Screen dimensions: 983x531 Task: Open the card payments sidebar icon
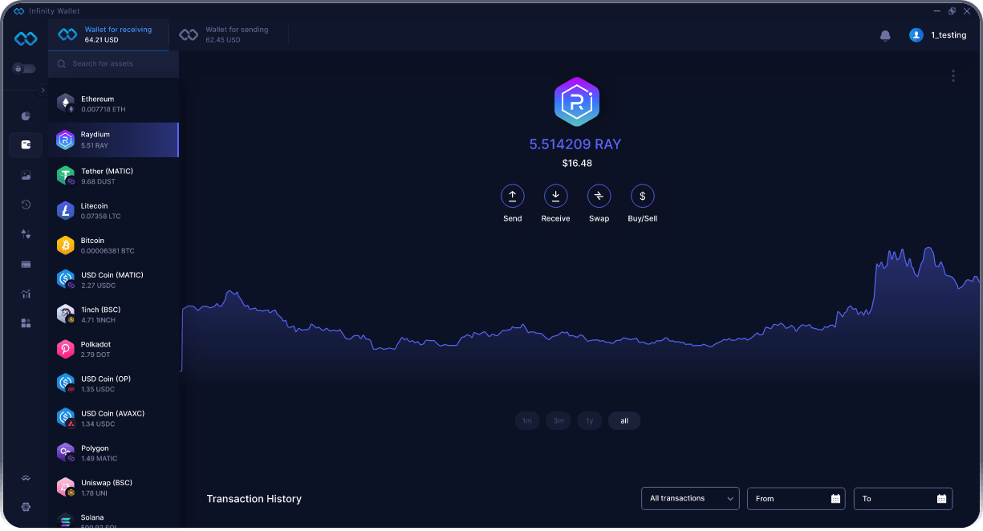[x=25, y=263]
